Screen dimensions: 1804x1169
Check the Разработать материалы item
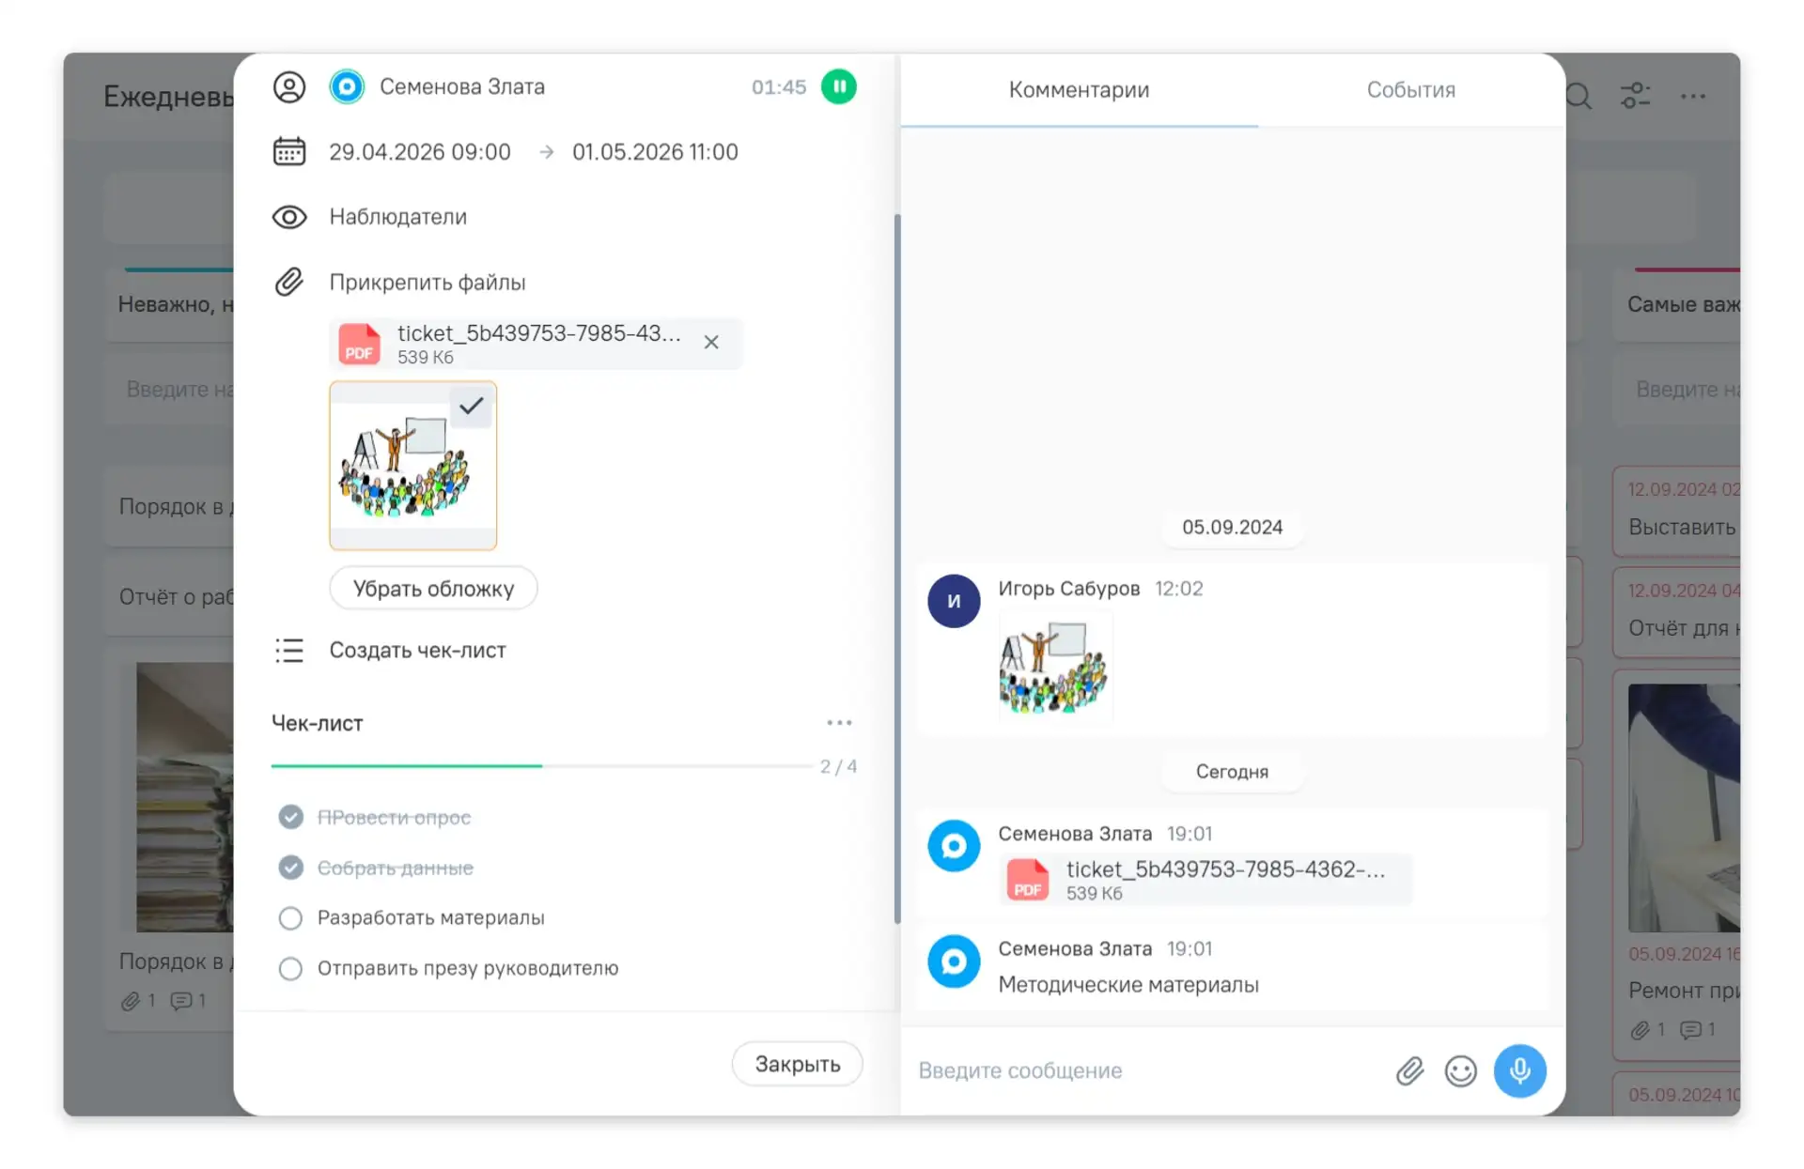[290, 917]
